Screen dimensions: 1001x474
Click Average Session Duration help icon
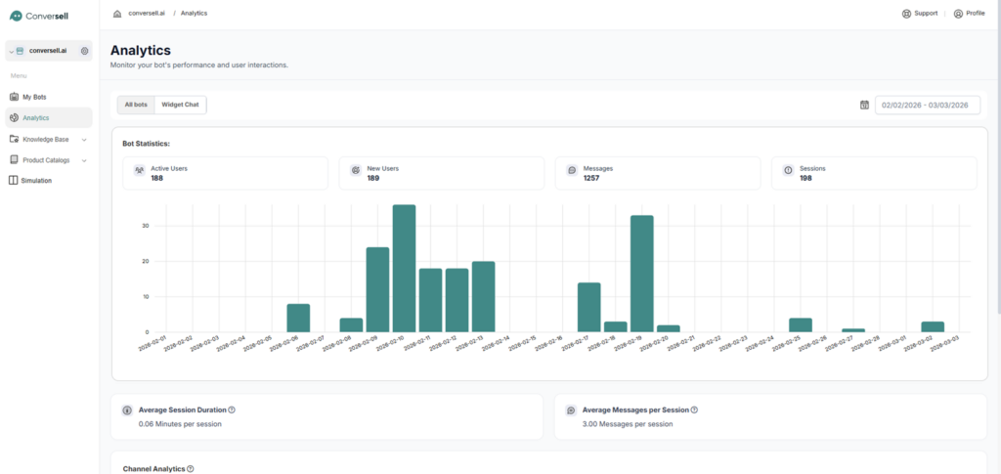232,409
